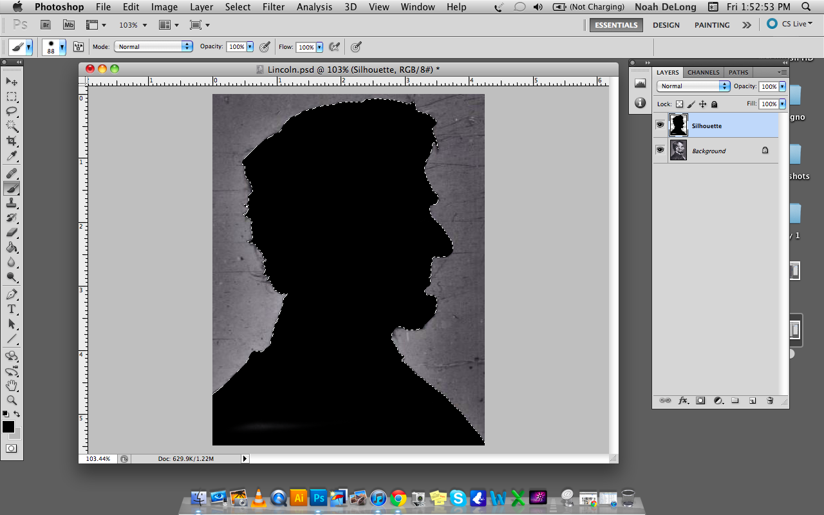
Task: Toggle Lock Image Pixels
Action: tap(691, 104)
